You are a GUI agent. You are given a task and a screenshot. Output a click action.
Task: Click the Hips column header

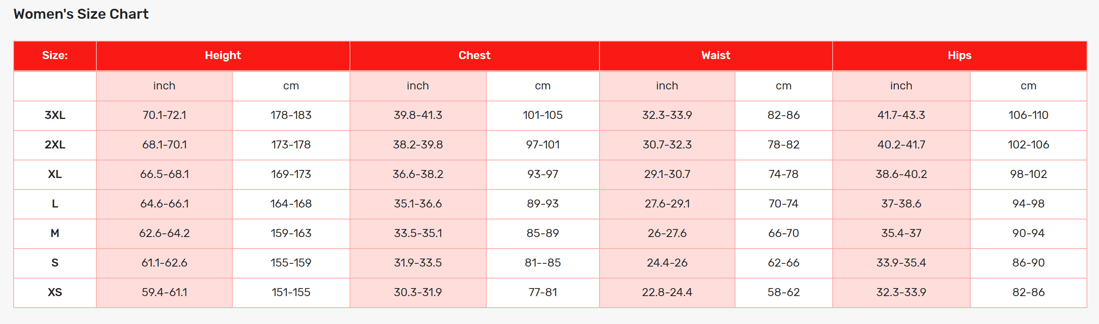959,56
